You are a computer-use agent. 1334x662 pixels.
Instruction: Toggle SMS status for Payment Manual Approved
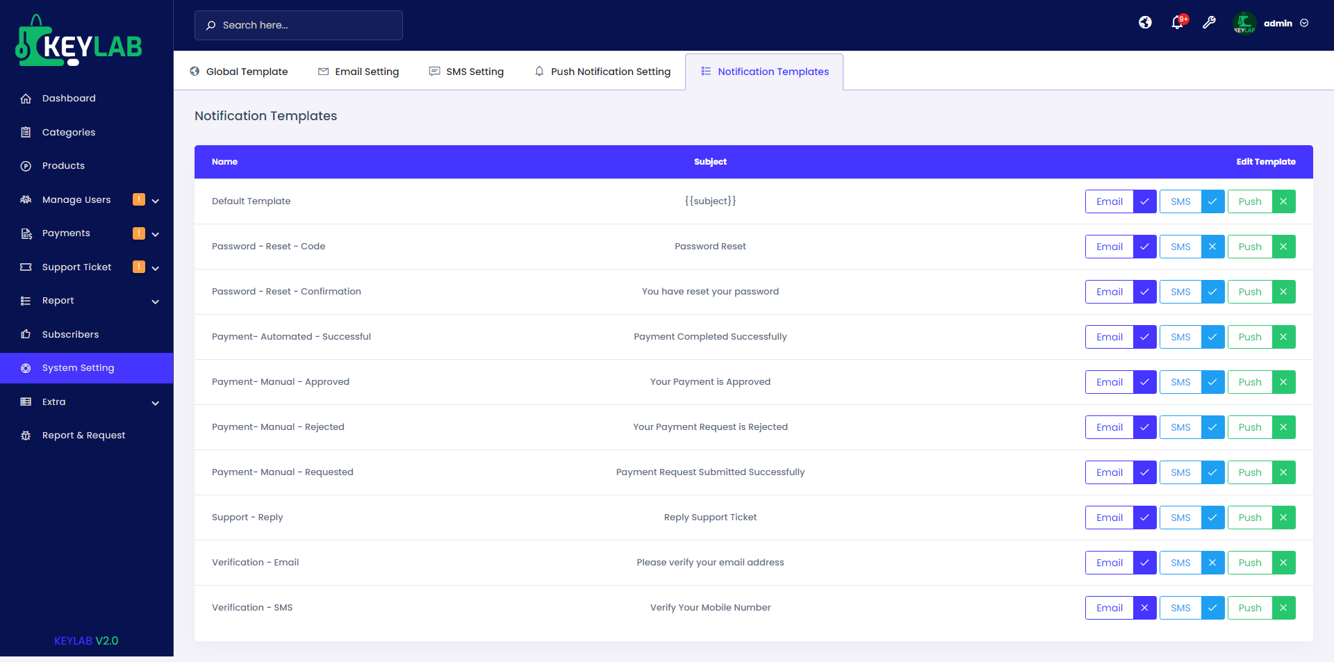(1212, 382)
